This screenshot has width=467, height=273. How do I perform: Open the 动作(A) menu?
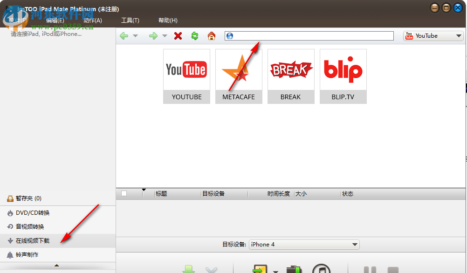(x=93, y=20)
